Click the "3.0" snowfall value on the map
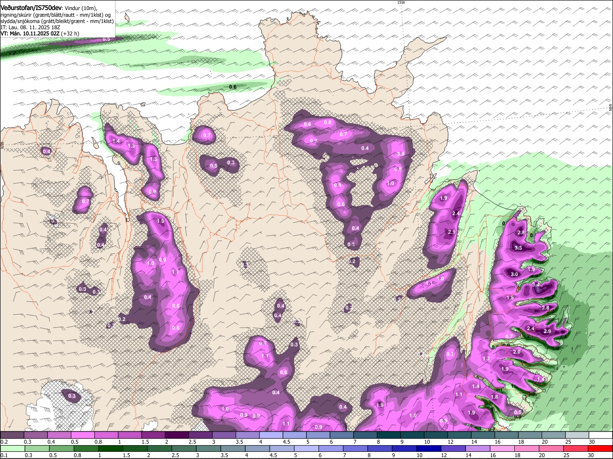This screenshot has height=459, width=613. coord(515,274)
